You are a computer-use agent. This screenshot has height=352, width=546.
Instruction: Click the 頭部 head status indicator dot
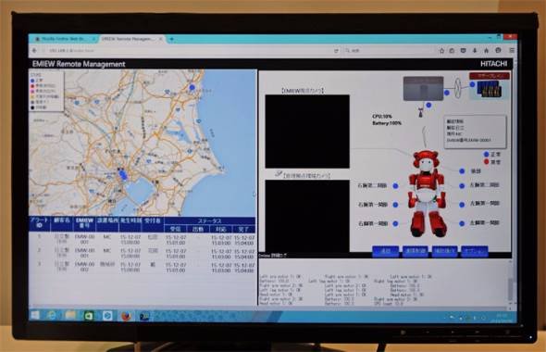[462, 171]
